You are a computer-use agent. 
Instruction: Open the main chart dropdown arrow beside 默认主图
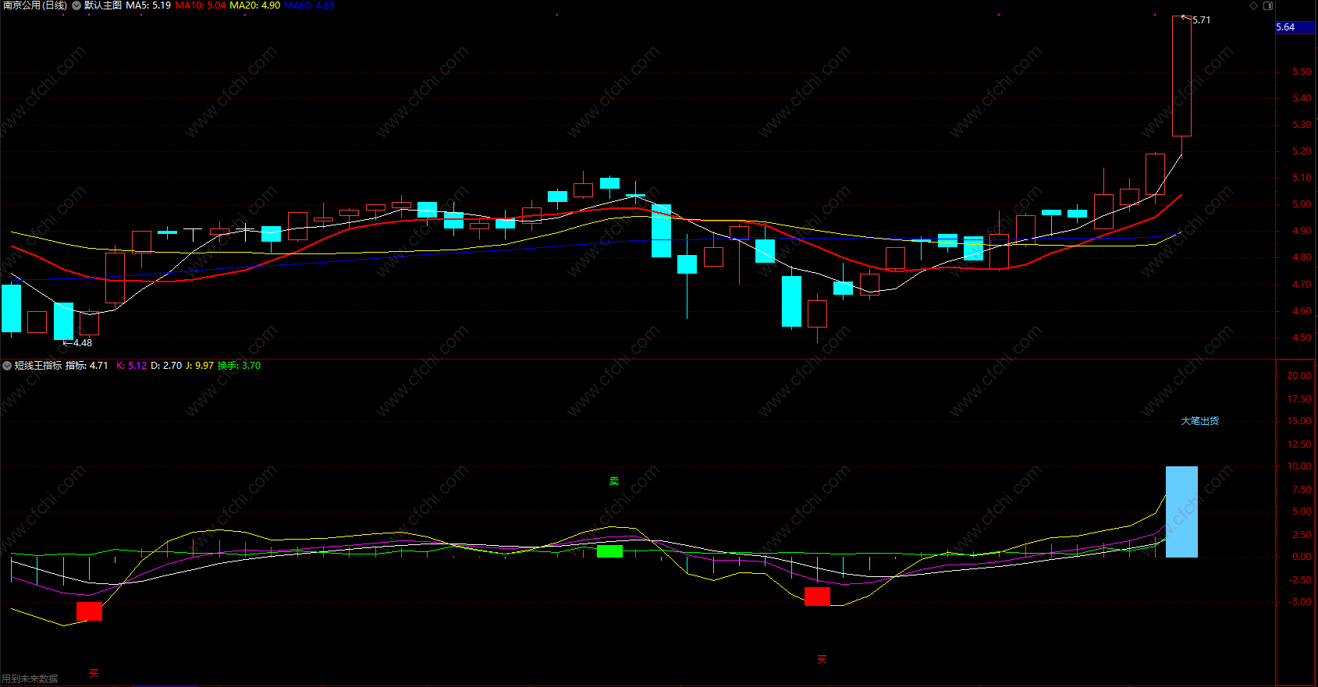(x=76, y=5)
